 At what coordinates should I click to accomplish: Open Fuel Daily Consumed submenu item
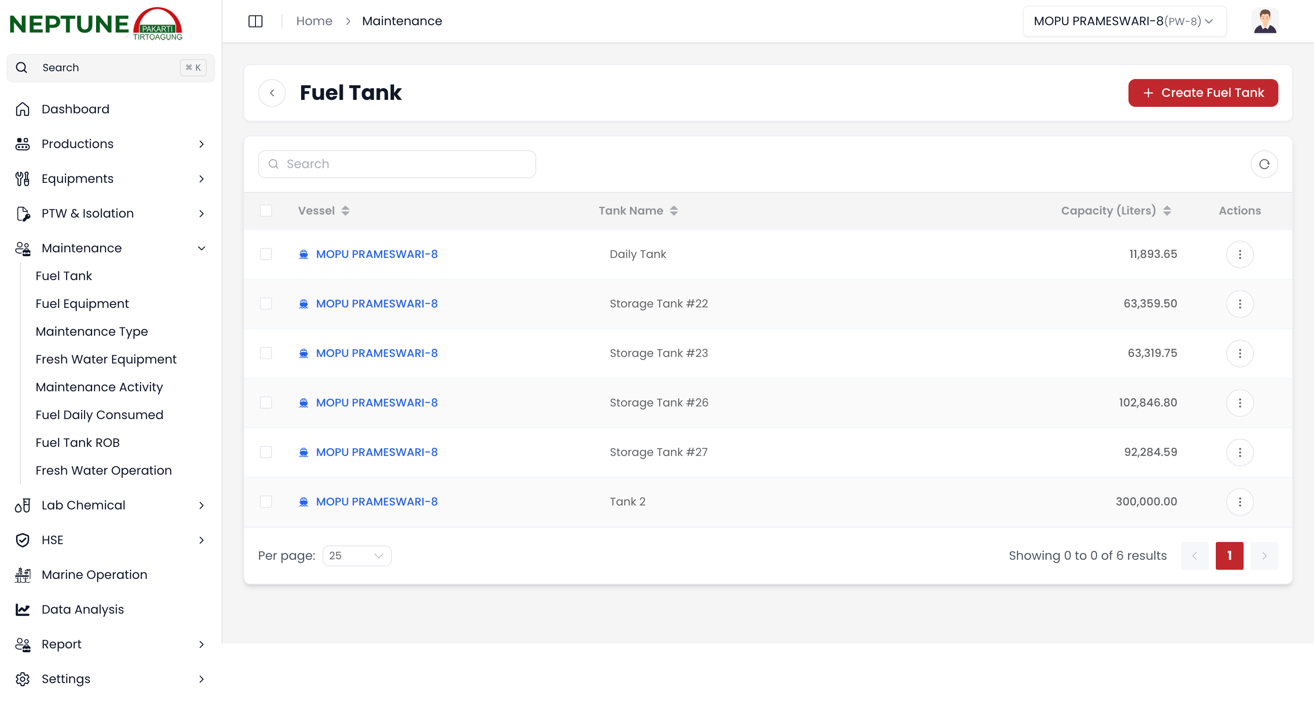(100, 415)
